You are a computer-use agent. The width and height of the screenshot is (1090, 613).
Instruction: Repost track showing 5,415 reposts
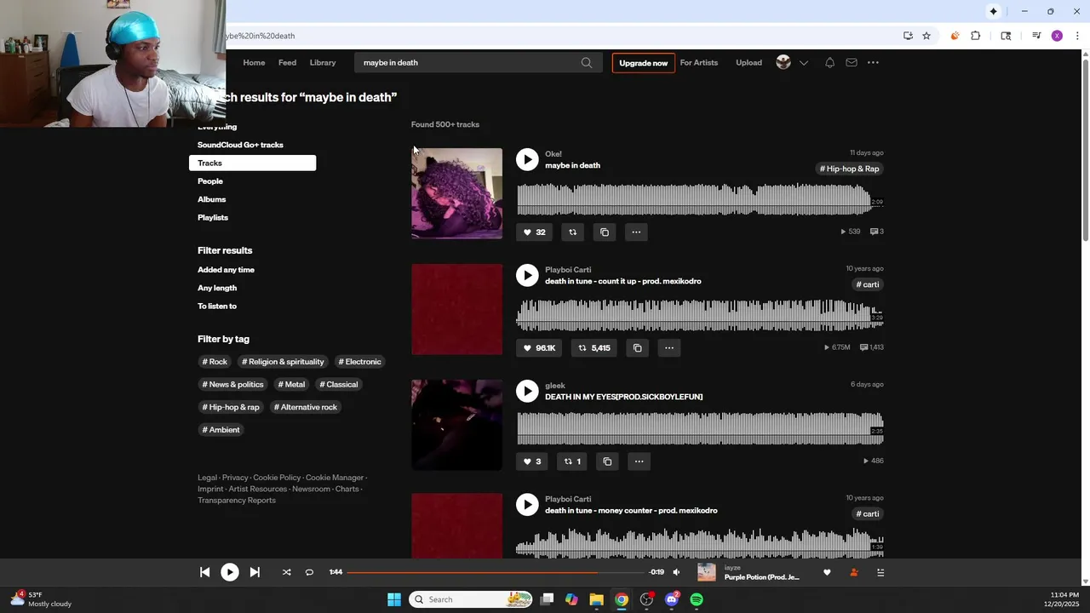click(594, 347)
